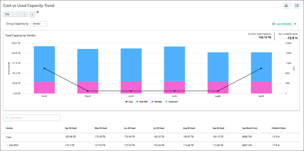Sort by Apr 26 Used column
The image size is (304, 151).
coord(71,128)
